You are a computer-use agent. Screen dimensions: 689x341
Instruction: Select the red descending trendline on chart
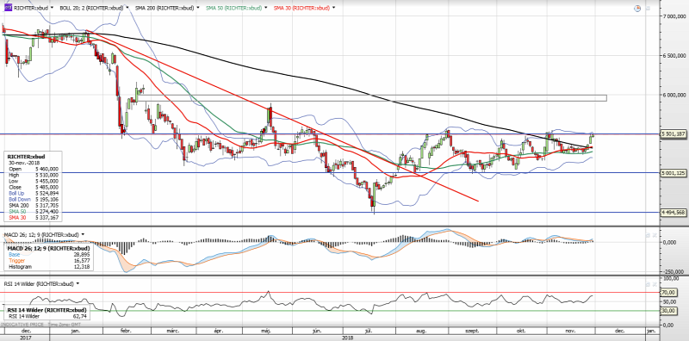[x=282, y=116]
